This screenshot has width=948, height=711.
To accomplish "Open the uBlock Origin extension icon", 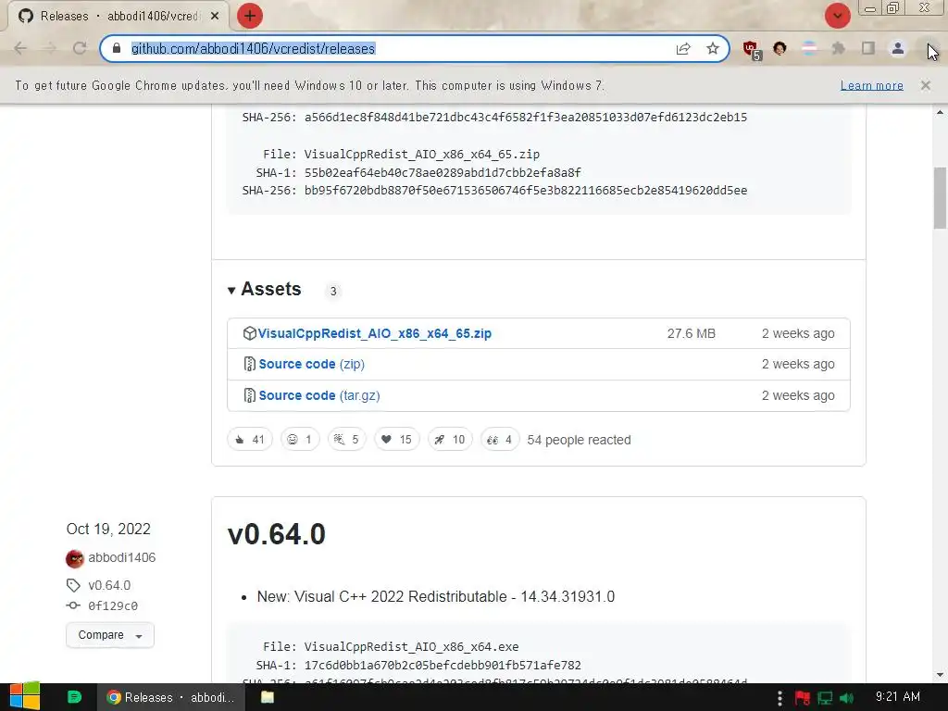I will (751, 50).
